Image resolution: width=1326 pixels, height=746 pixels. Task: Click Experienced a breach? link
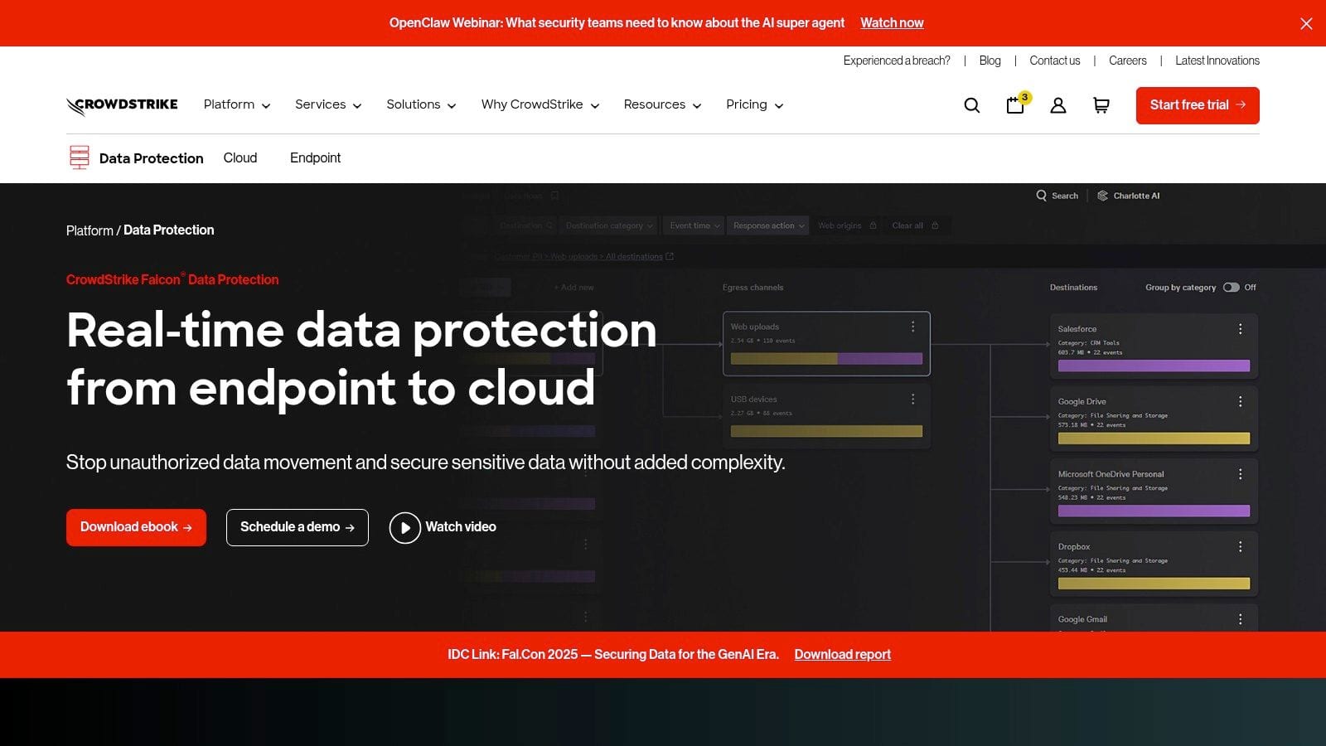coord(897,61)
